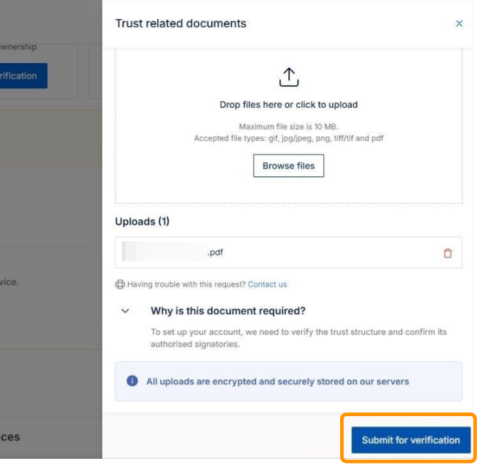Viewport: 479px width, 465px height.
Task: Click Drop files here or click to upload
Action: pos(288,105)
